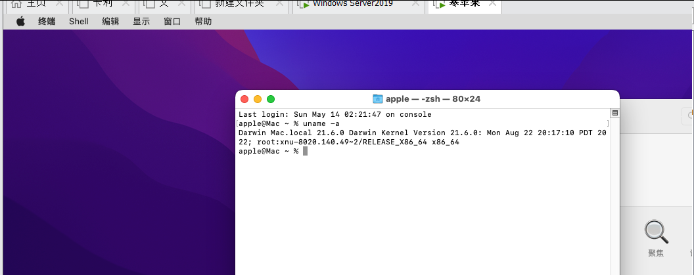Click the yellow minimize button of Terminal window
694x275 pixels.
click(258, 99)
